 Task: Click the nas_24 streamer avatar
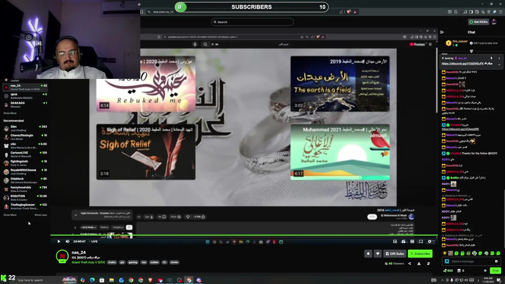(x=62, y=257)
